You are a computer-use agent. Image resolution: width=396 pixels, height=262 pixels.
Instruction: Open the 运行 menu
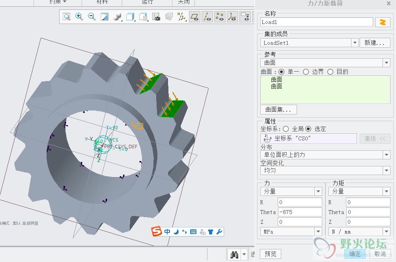pyautogui.click(x=147, y=2)
